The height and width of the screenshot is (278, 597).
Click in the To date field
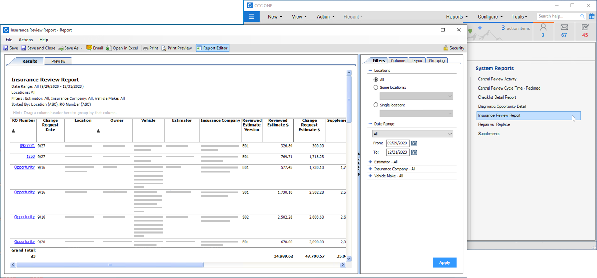click(x=398, y=152)
